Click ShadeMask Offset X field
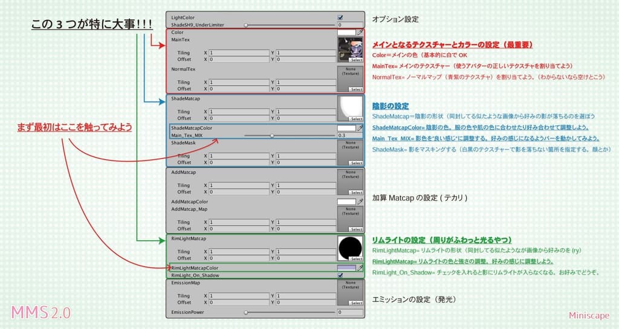The image size is (619, 329). point(239,162)
